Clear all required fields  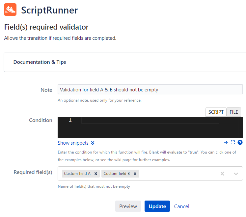click(222, 174)
